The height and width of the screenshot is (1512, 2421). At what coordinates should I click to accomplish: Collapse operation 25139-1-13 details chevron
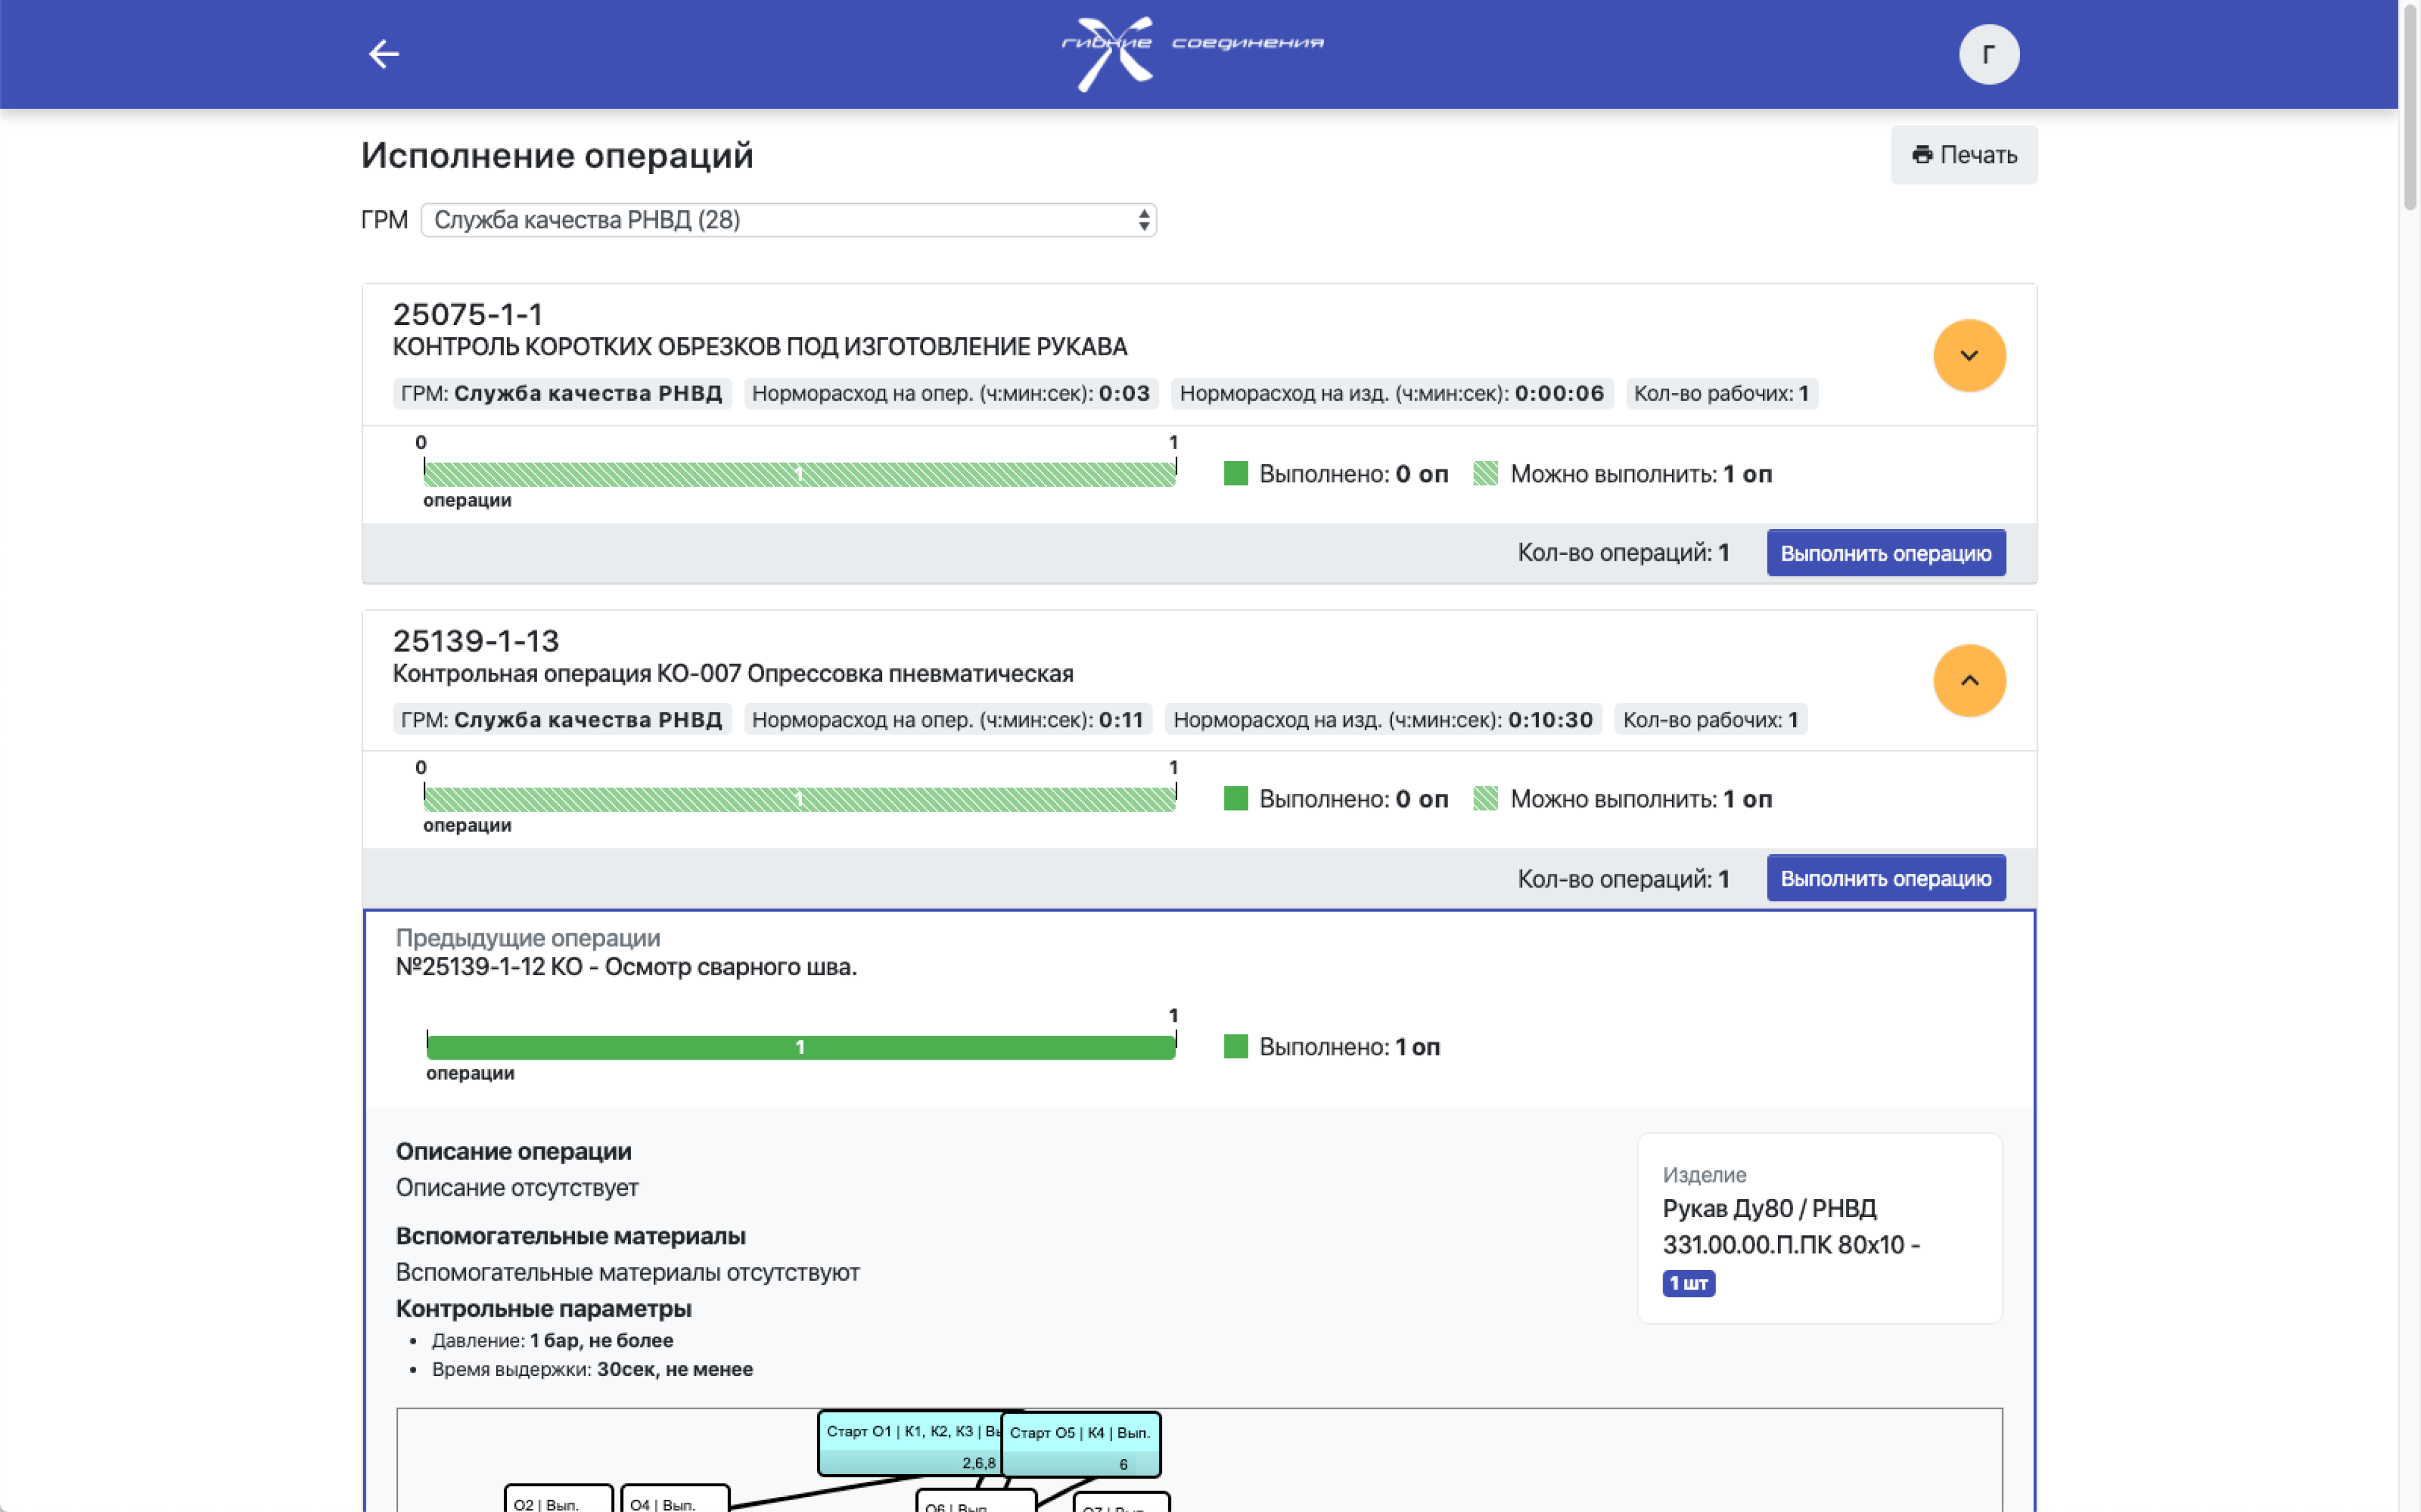(1968, 680)
